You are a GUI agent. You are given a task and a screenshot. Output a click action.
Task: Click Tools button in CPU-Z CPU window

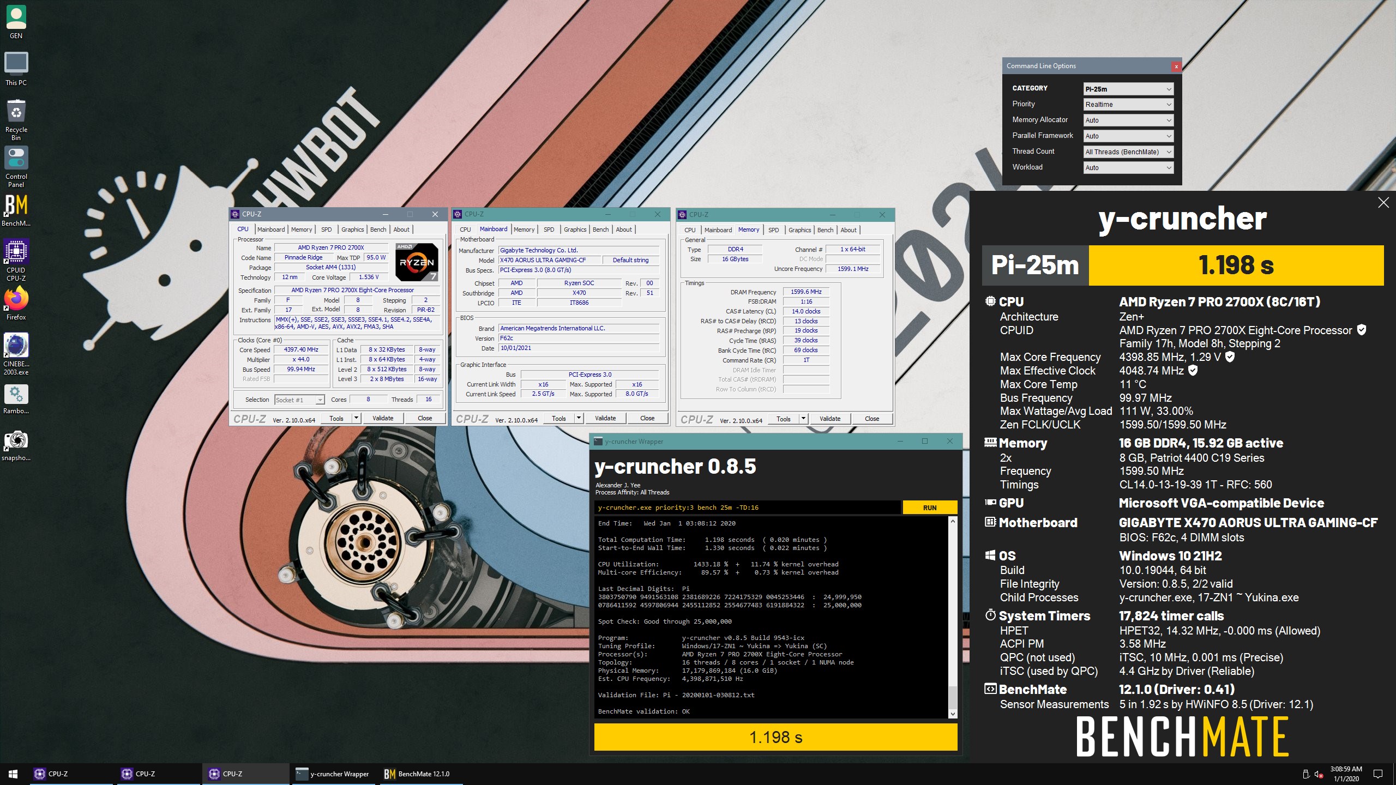336,418
